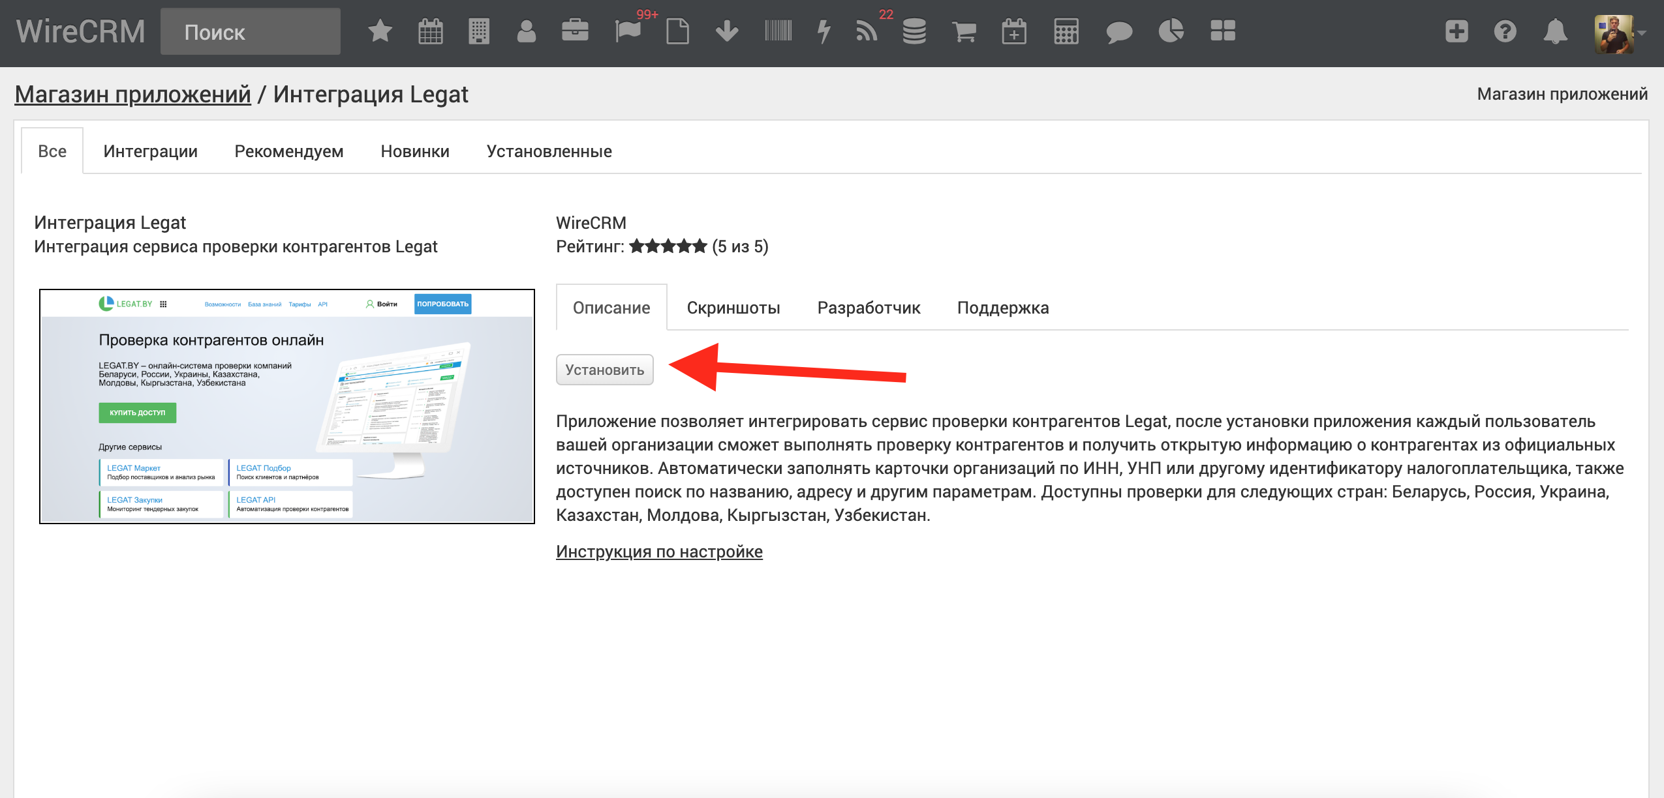Image resolution: width=1664 pixels, height=798 pixels.
Task: Switch to the Интеграции tab
Action: click(151, 151)
